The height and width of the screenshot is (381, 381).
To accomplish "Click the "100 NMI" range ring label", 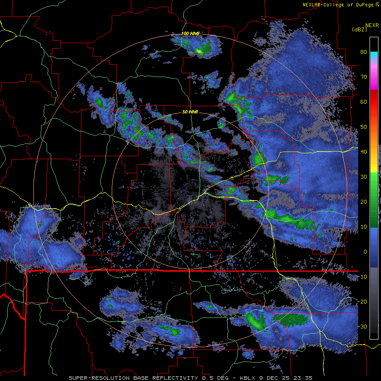I will 190,33.
